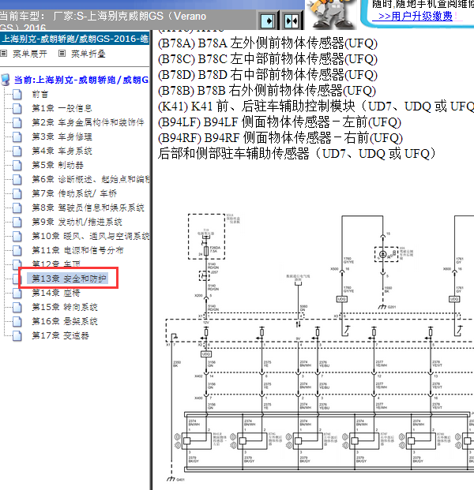Click the text (B94LF) B94LF 侧面物体传感器-左前

tap(280, 122)
